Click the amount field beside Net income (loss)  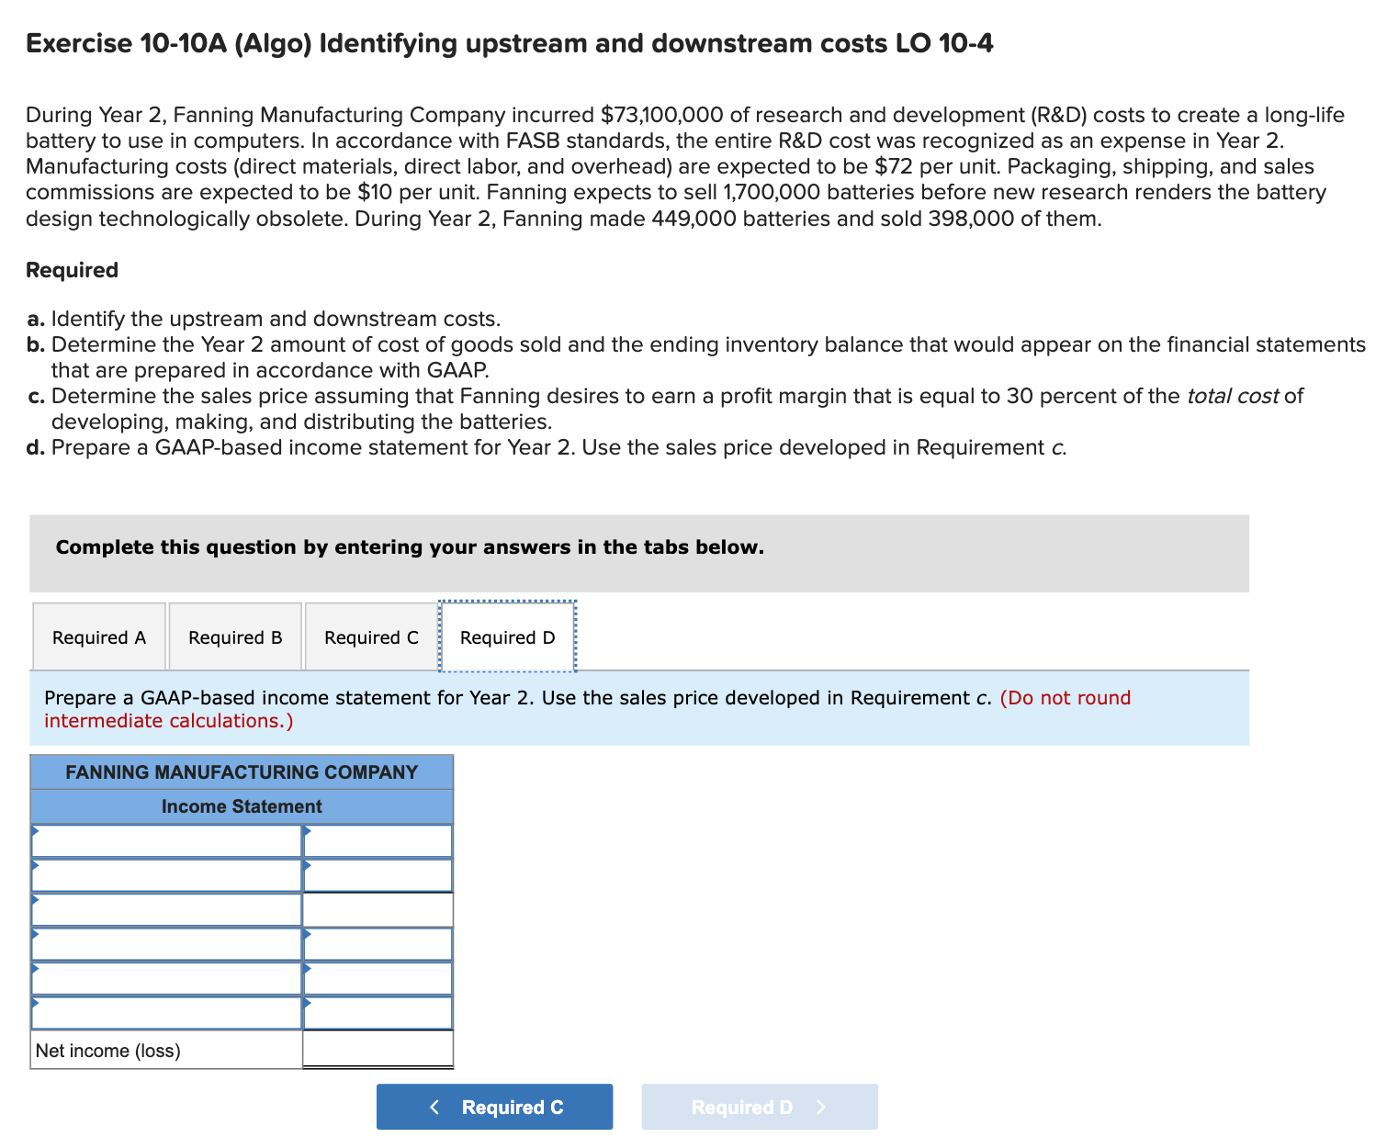click(x=377, y=1050)
